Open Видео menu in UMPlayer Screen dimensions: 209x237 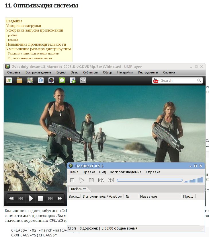pos(61,72)
